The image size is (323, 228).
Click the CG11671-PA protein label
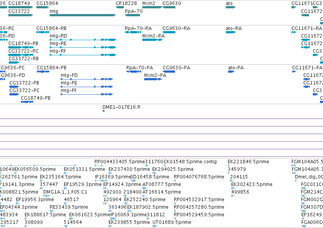pos(307,68)
